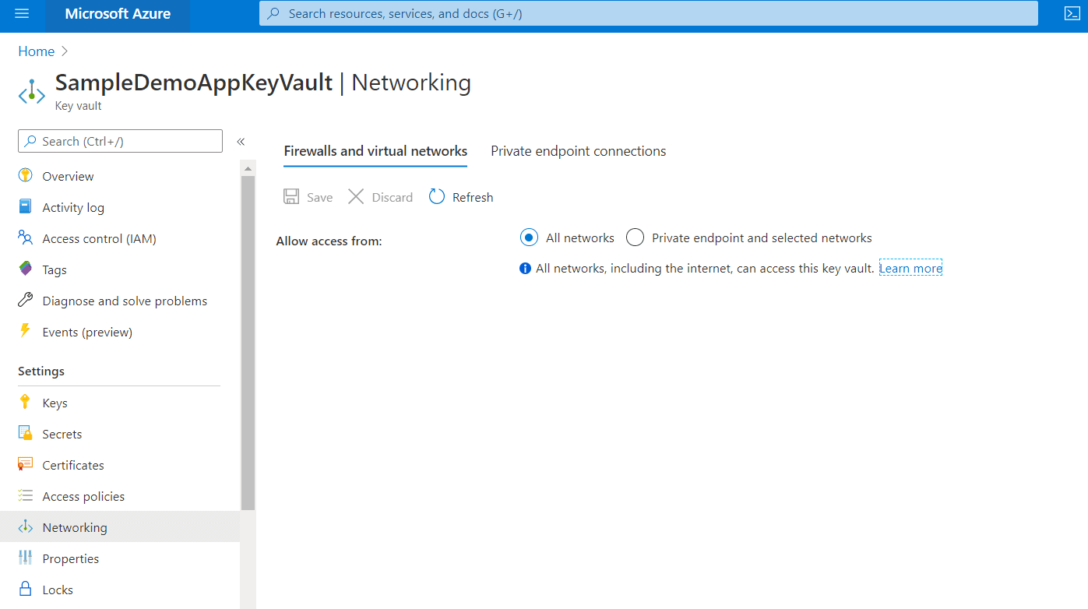The image size is (1088, 609).
Task: Click the Access policies list icon
Action: point(26,496)
